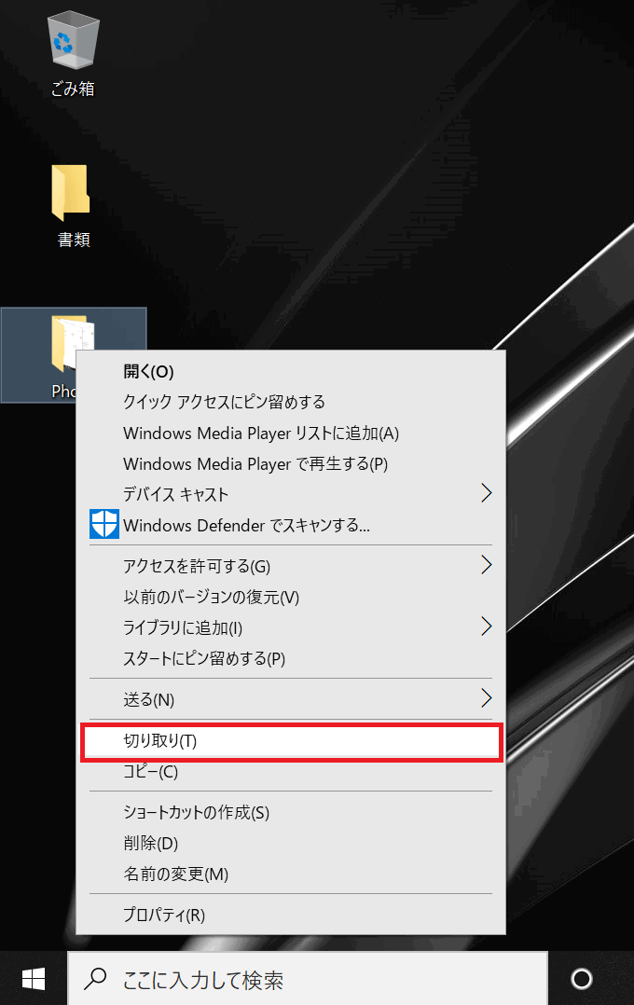Expand the デバイス キャスト submenu arrow
Viewport: 634px width, 1005px height.
click(487, 493)
